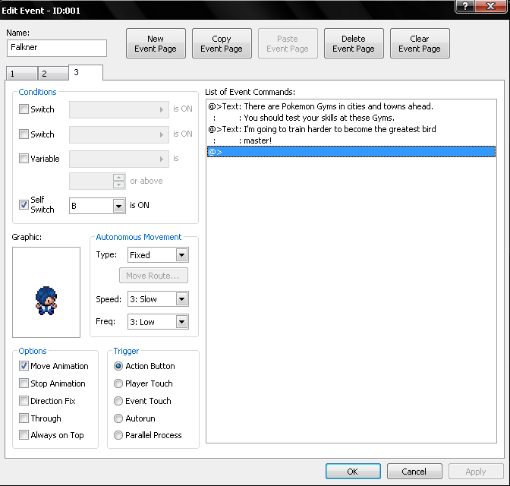This screenshot has width=510, height=486.
Task: Select the 'There are Pokemon Gyms' text command
Action: tap(351, 106)
